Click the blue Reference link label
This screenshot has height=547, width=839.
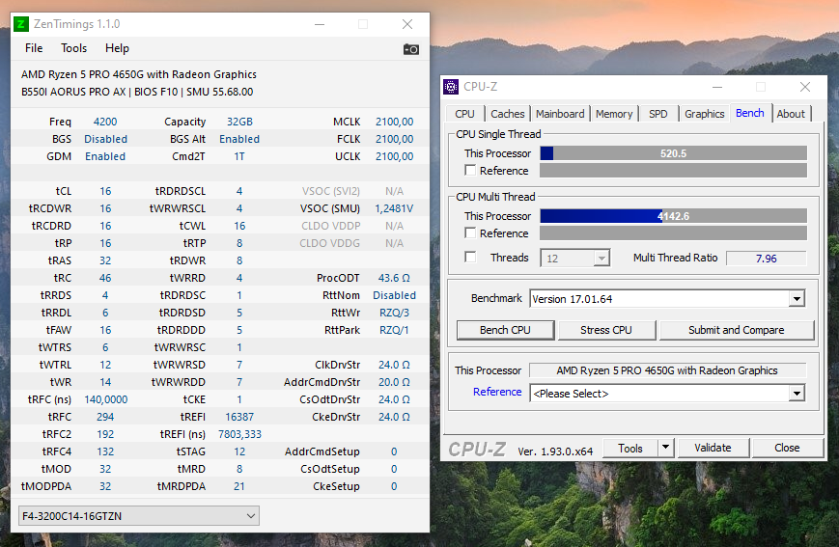click(497, 392)
